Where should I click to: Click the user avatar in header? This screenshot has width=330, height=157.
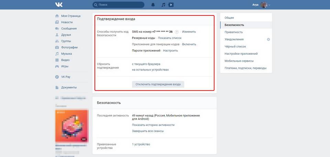pos(264,4)
